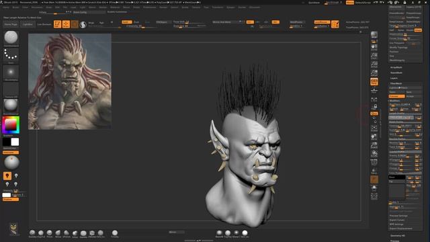Open the Document menu
The width and height of the screenshot is (430, 242).
[37, 7]
